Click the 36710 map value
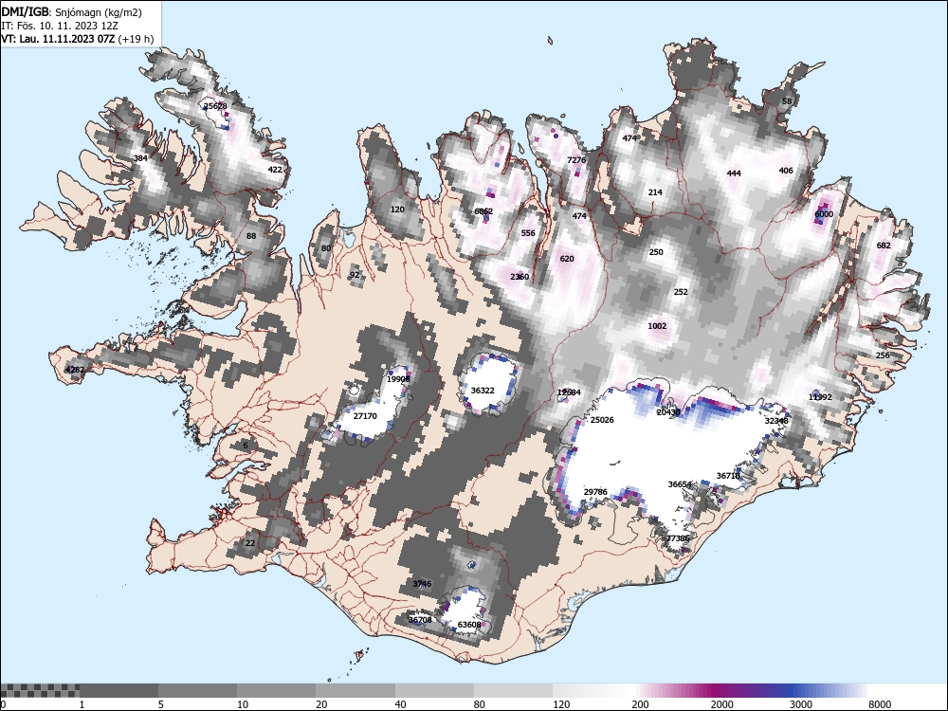This screenshot has width=948, height=711. click(x=728, y=476)
